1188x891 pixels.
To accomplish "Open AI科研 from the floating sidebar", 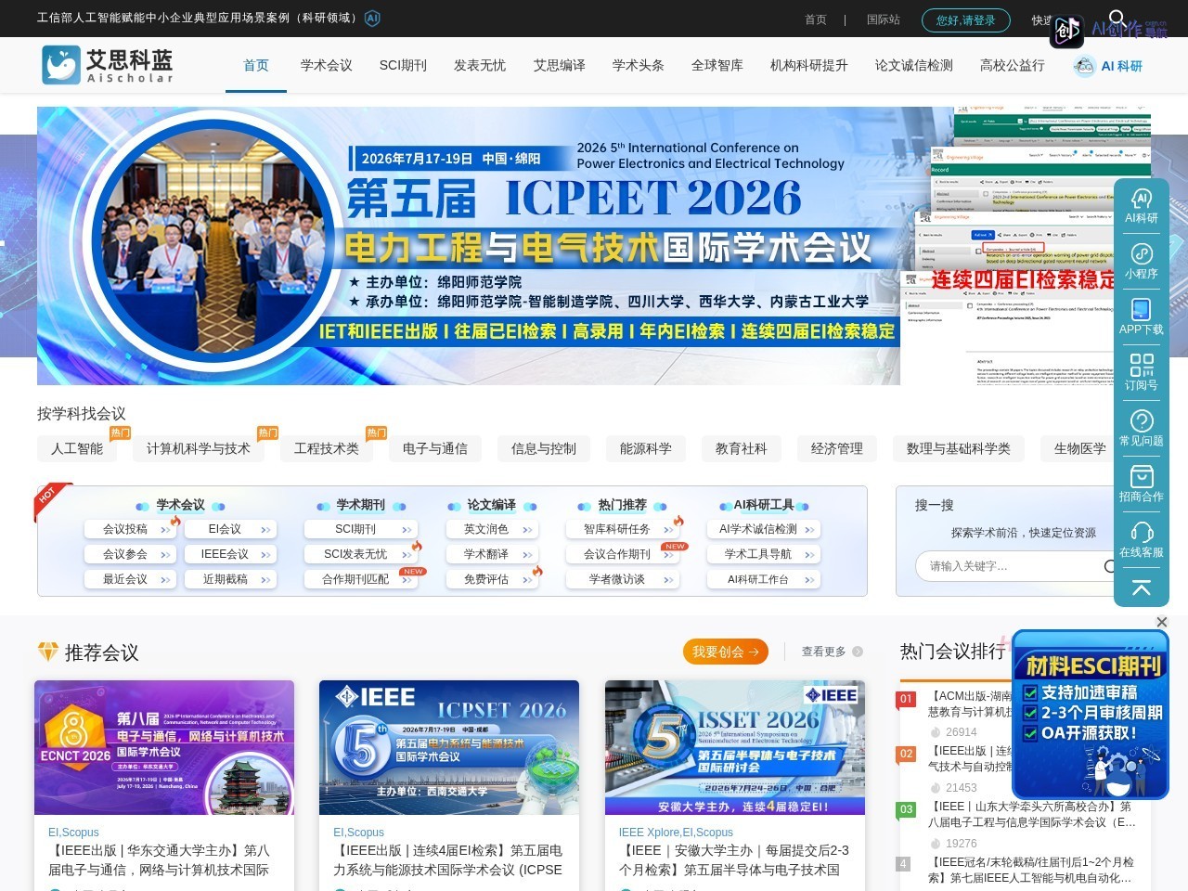I will click(x=1142, y=206).
